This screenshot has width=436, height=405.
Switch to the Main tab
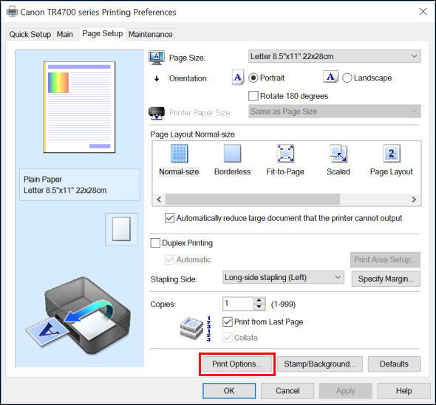tap(65, 34)
